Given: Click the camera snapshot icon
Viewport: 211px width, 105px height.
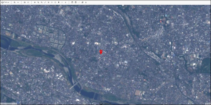Looking at the screenshot, I should 25,2.
